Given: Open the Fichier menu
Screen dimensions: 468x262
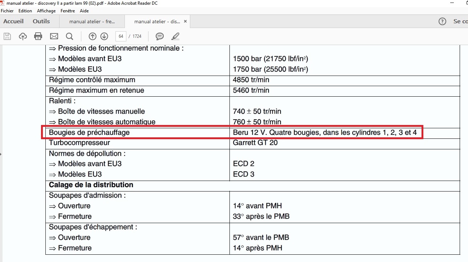Looking at the screenshot, I should (x=7, y=11).
